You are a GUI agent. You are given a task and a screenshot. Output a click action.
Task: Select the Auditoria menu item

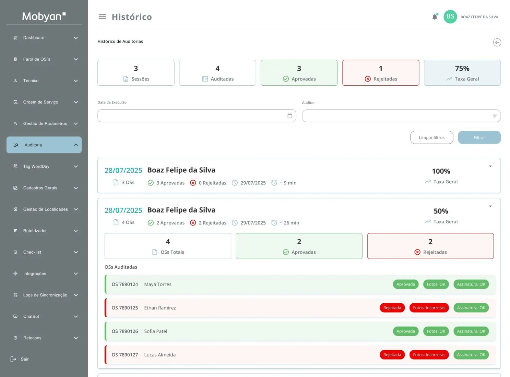pos(44,145)
